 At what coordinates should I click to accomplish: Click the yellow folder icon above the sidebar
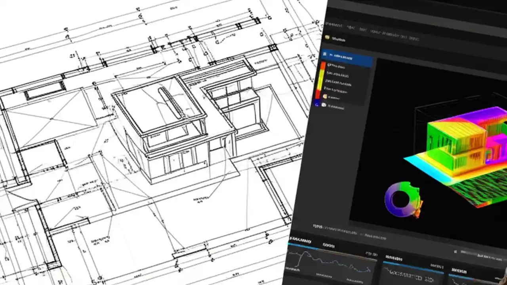pyautogui.click(x=328, y=38)
